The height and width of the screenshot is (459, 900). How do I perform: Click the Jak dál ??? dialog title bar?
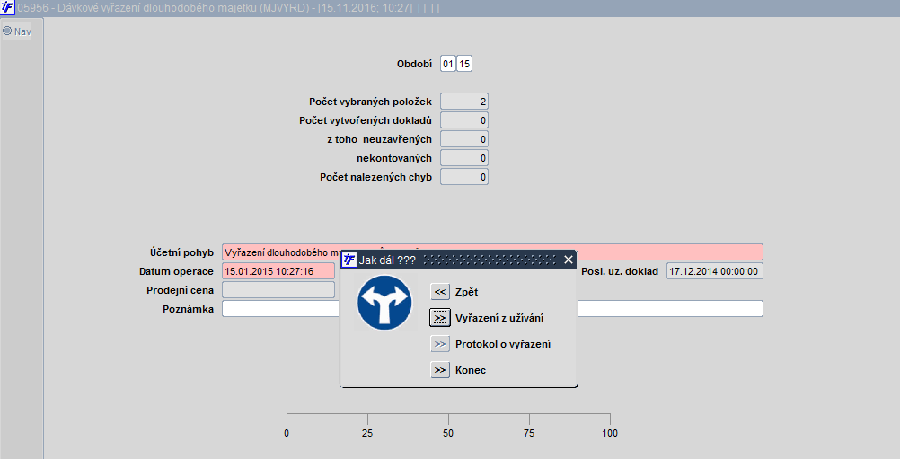[x=459, y=260]
